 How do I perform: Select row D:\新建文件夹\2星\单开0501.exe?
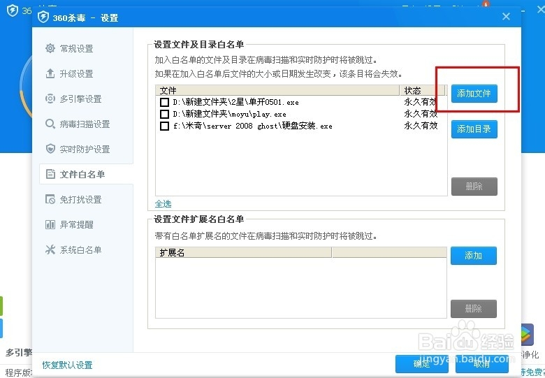(301, 102)
